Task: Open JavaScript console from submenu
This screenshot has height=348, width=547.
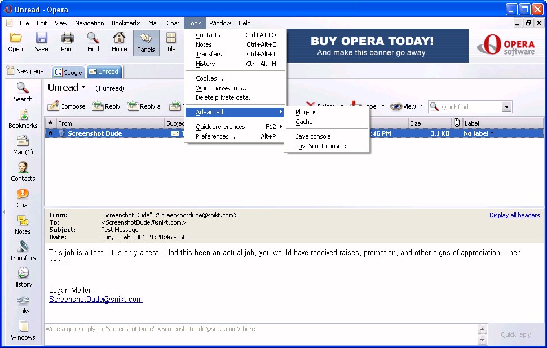Action: [x=327, y=146]
